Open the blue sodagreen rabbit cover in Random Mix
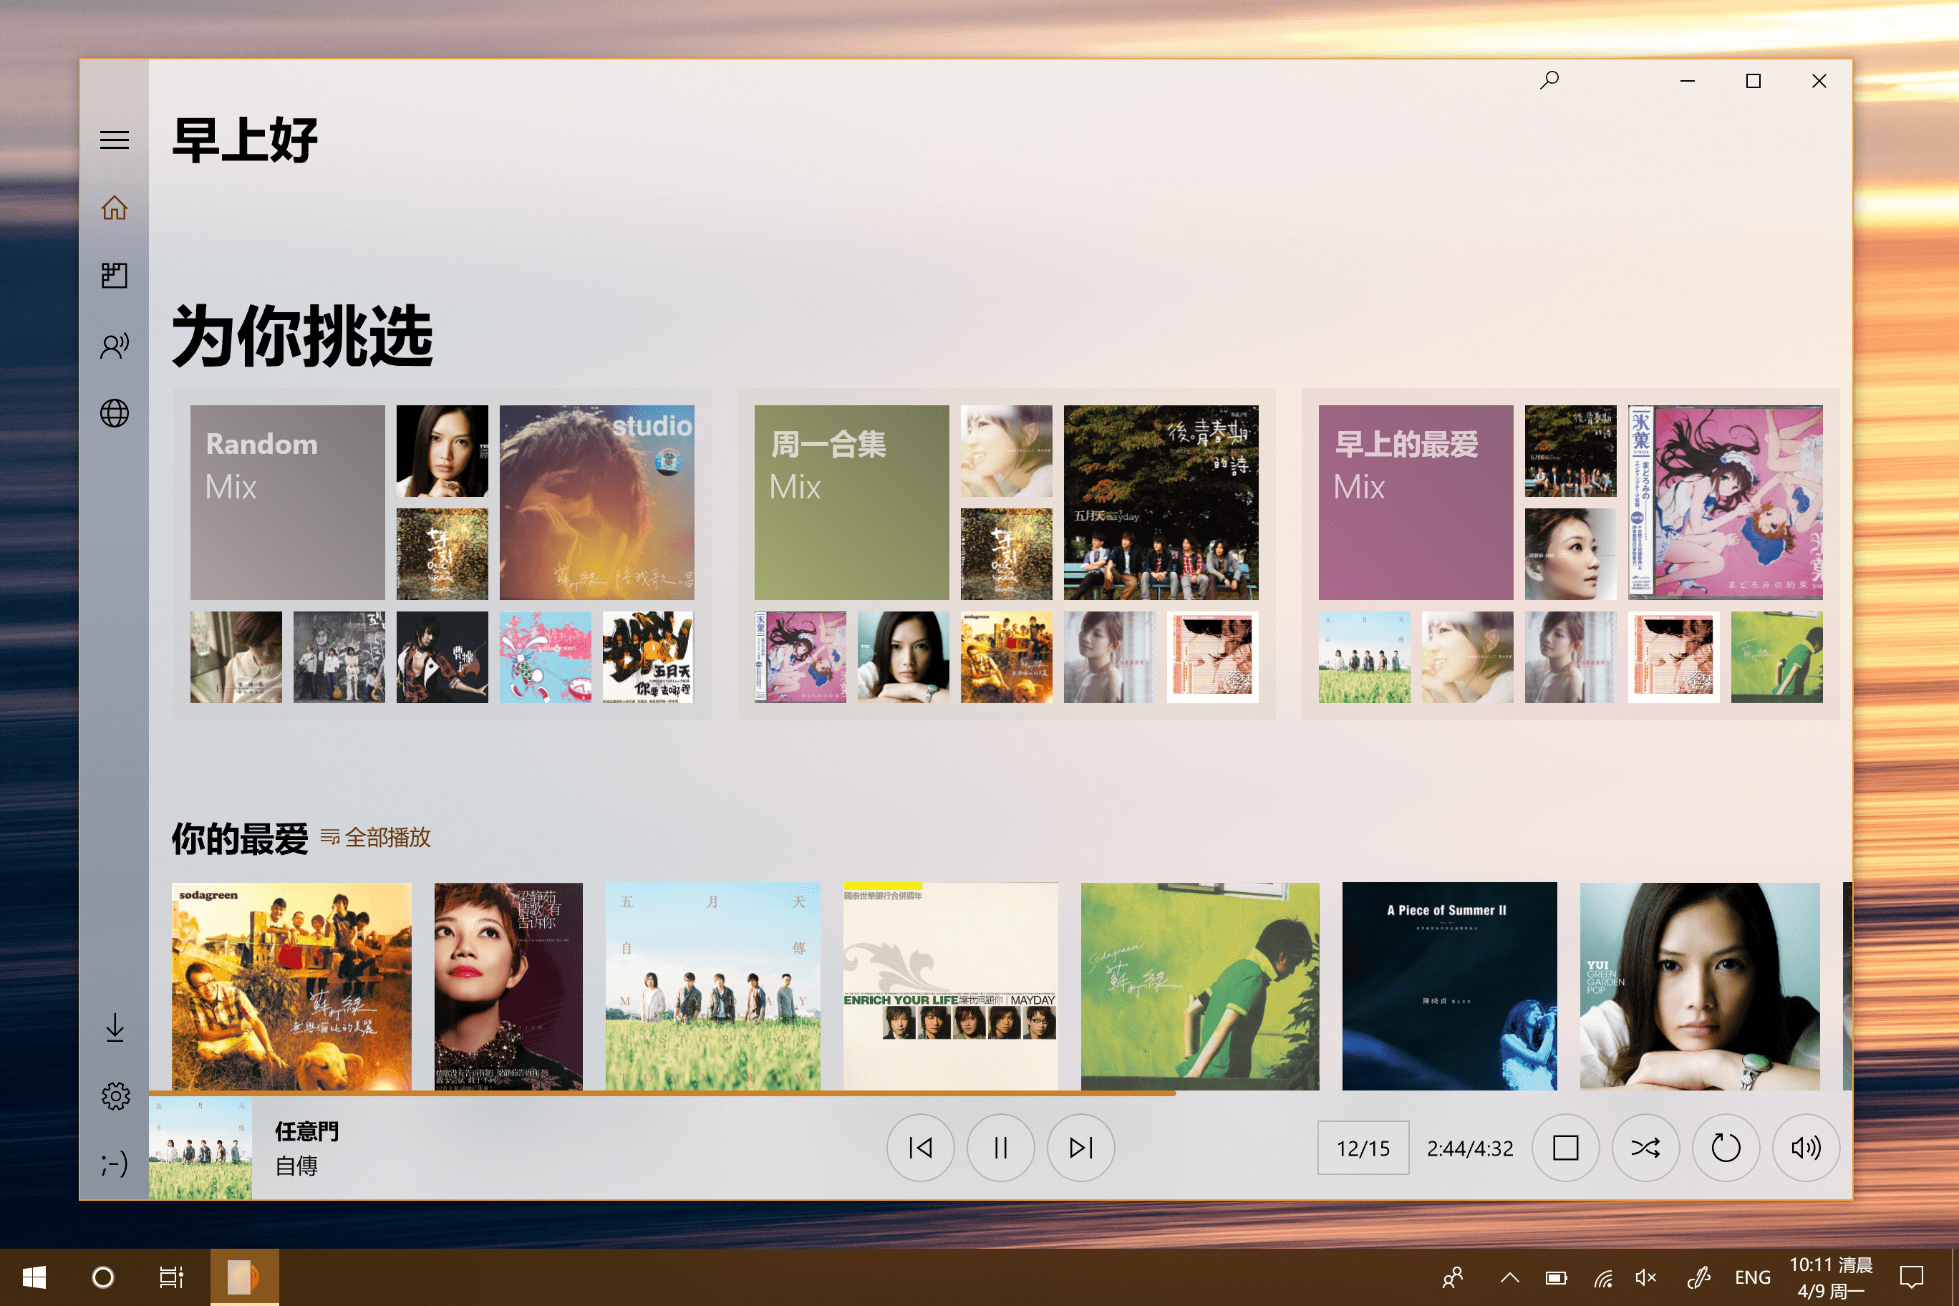The height and width of the screenshot is (1306, 1959). click(x=546, y=657)
